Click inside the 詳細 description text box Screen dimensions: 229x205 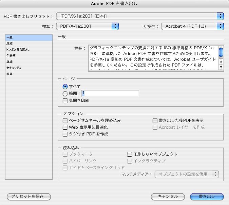tap(154, 58)
